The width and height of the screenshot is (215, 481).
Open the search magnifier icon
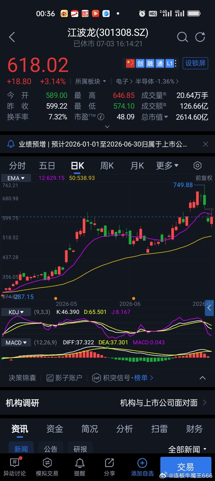[182, 37]
